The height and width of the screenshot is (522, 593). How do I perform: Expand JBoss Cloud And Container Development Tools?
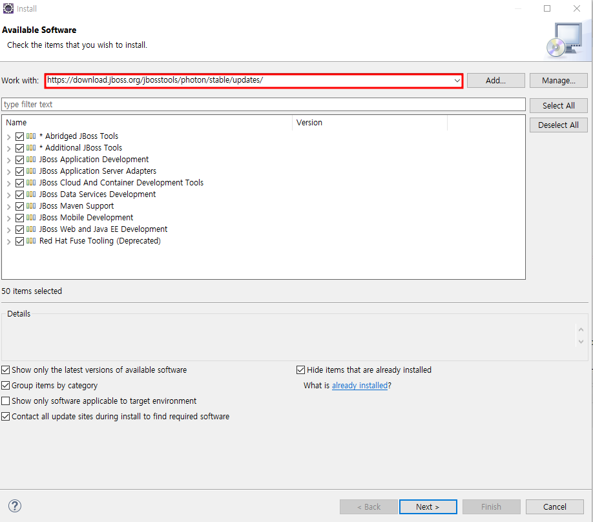point(8,183)
